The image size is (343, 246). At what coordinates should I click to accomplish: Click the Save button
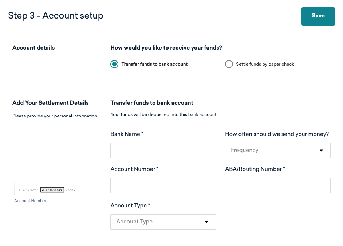pyautogui.click(x=318, y=16)
